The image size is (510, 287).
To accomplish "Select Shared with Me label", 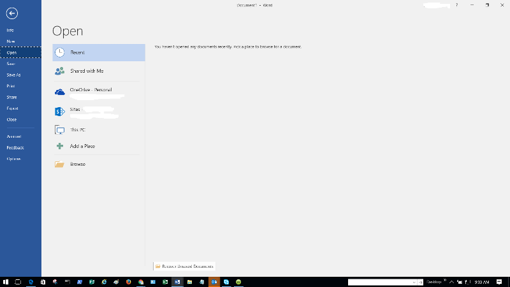I will point(87,71).
